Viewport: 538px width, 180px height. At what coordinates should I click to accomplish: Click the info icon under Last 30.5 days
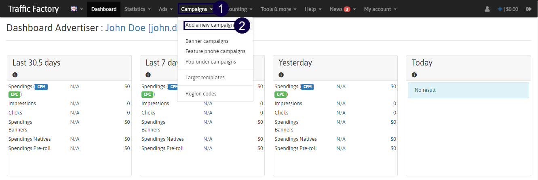15,75
